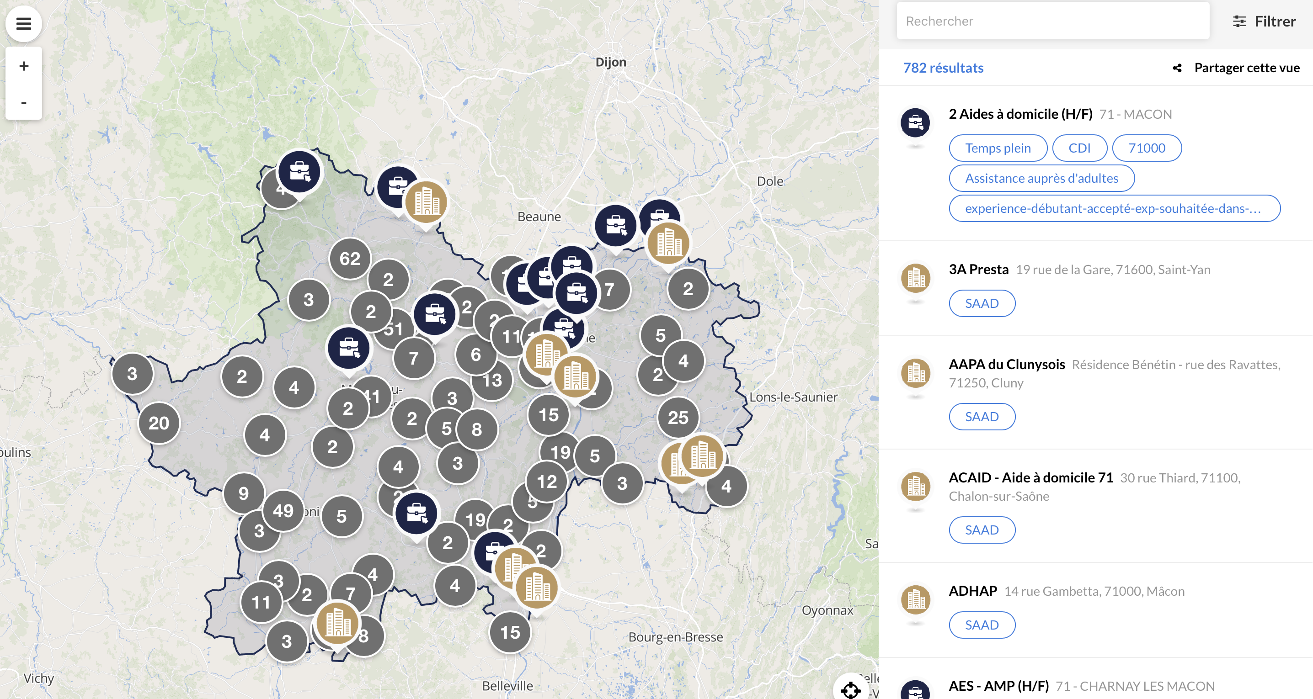Open ACAID - Aide à domicile 71 listing
Viewport: 1313px width, 699px height.
[x=1030, y=477]
